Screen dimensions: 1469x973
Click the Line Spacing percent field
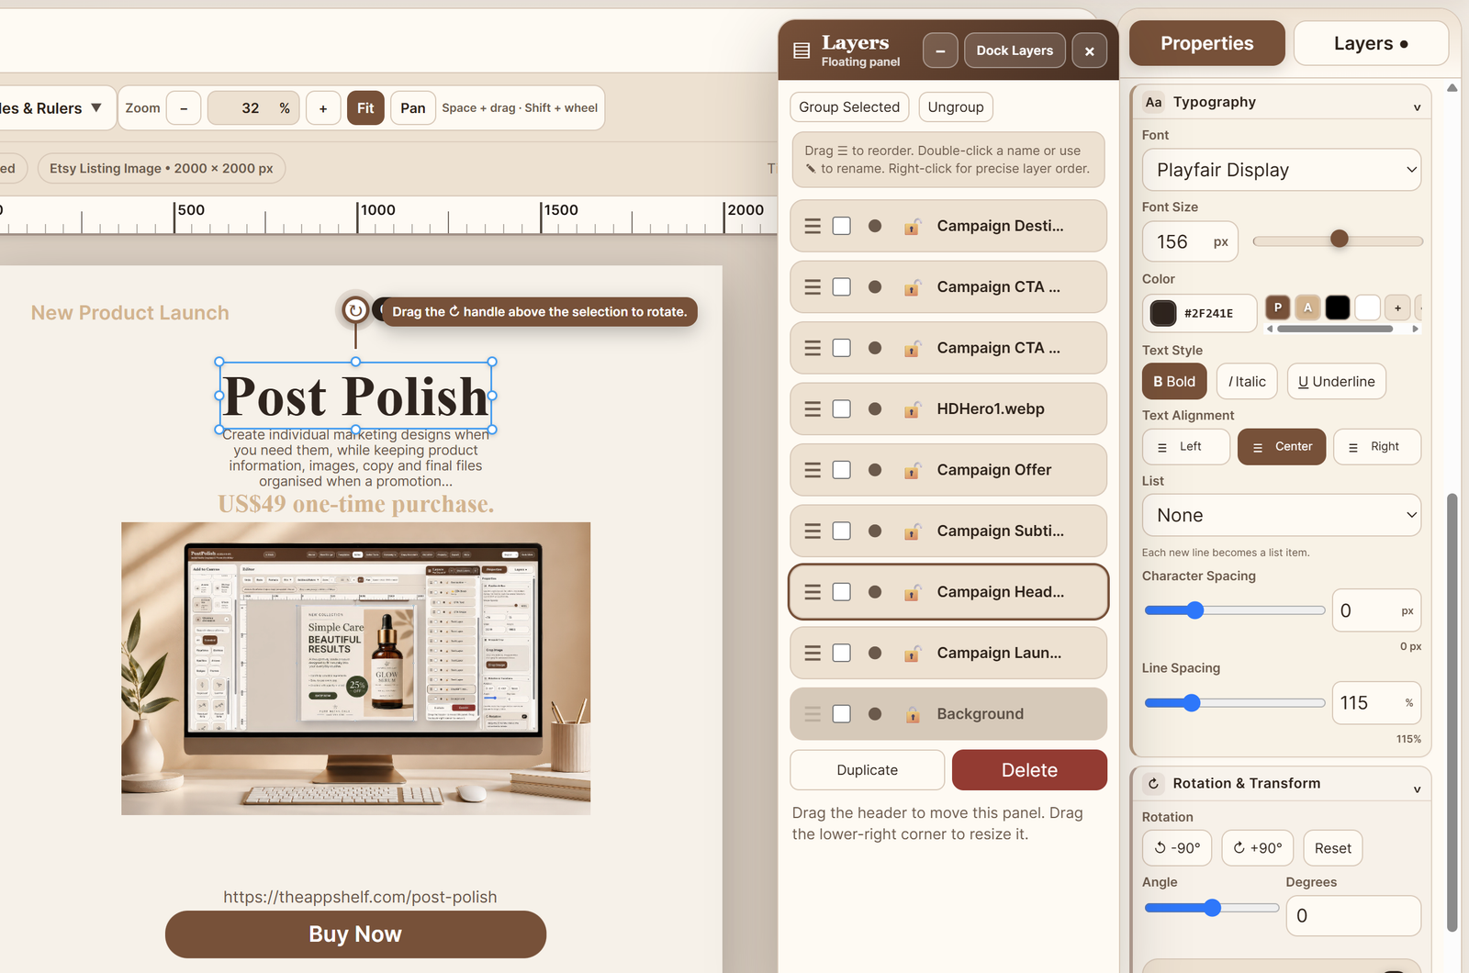[1376, 703]
